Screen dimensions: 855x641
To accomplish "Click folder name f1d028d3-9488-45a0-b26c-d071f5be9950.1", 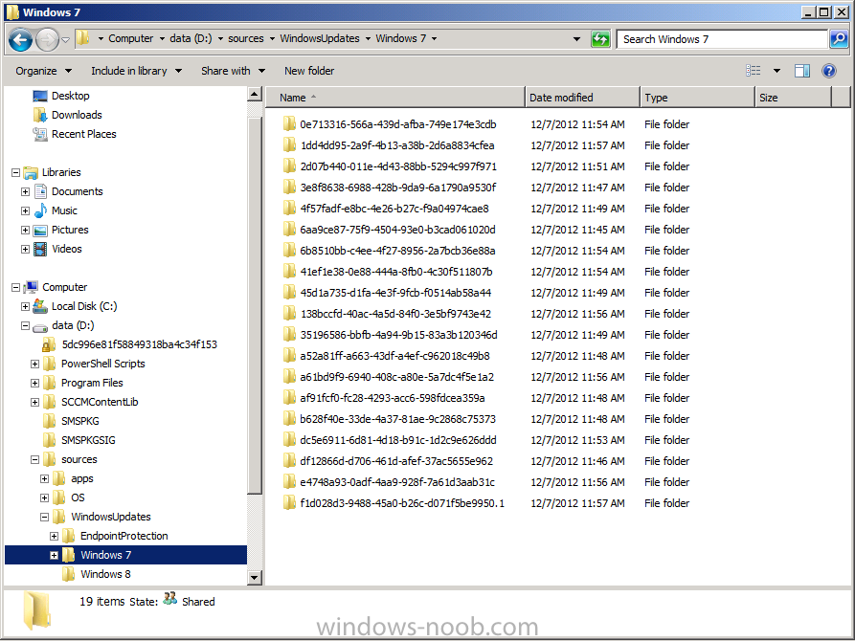I will pos(402,503).
